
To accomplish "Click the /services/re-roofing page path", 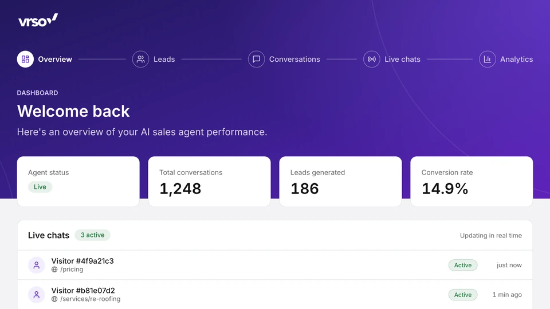I will pos(90,299).
